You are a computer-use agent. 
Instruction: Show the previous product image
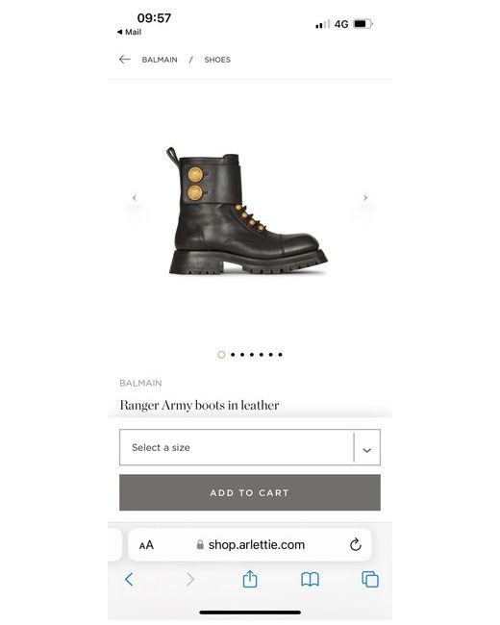point(135,197)
